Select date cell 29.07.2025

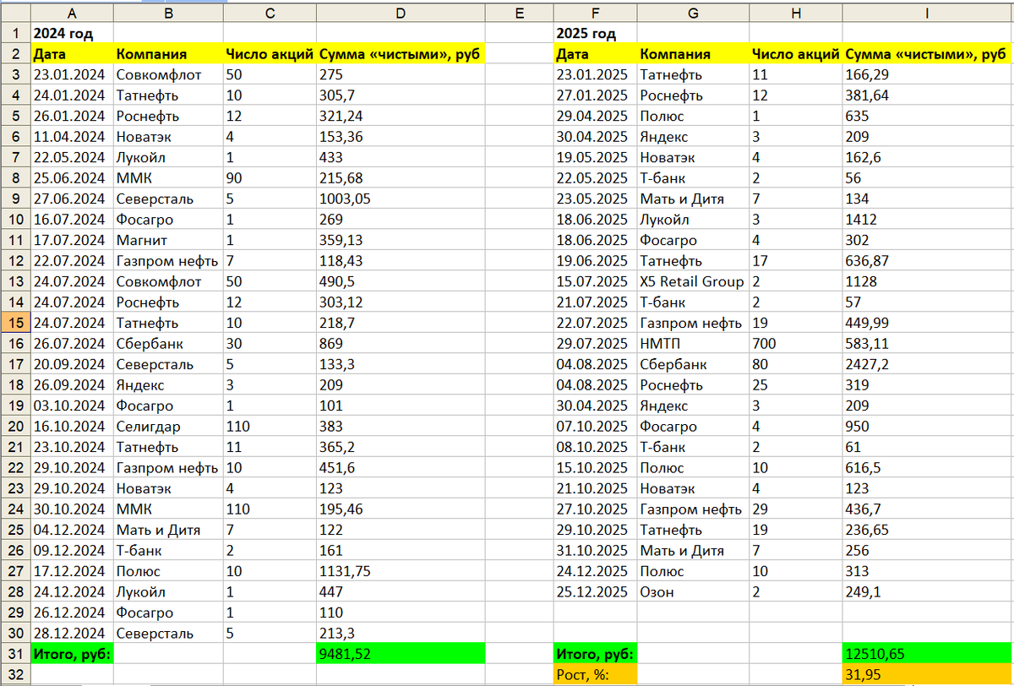[x=595, y=344]
